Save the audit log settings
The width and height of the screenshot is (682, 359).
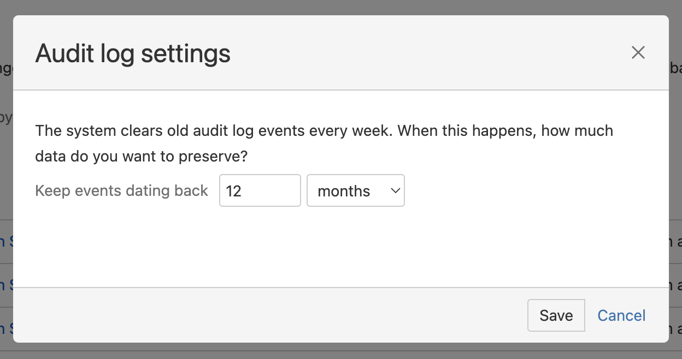pyautogui.click(x=556, y=315)
